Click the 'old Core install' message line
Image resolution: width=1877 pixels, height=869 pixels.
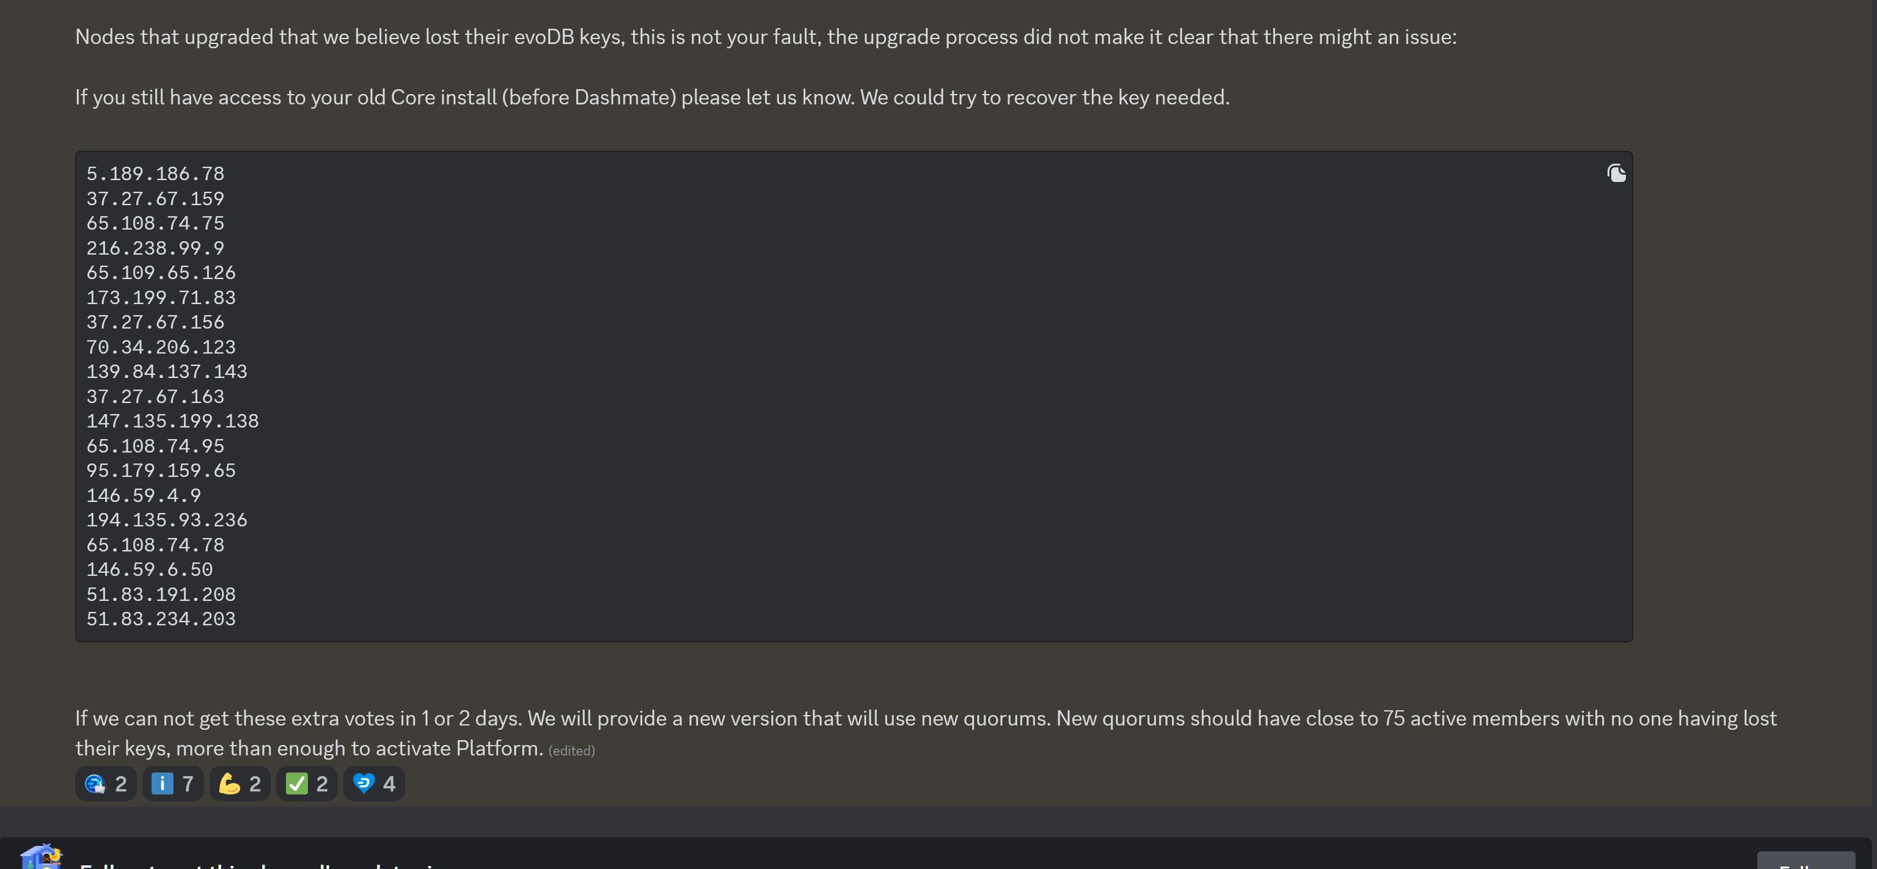[652, 98]
